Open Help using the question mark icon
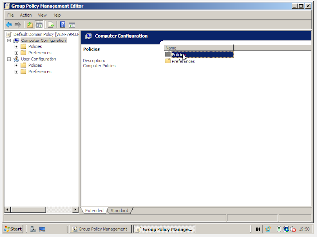 pos(63,25)
